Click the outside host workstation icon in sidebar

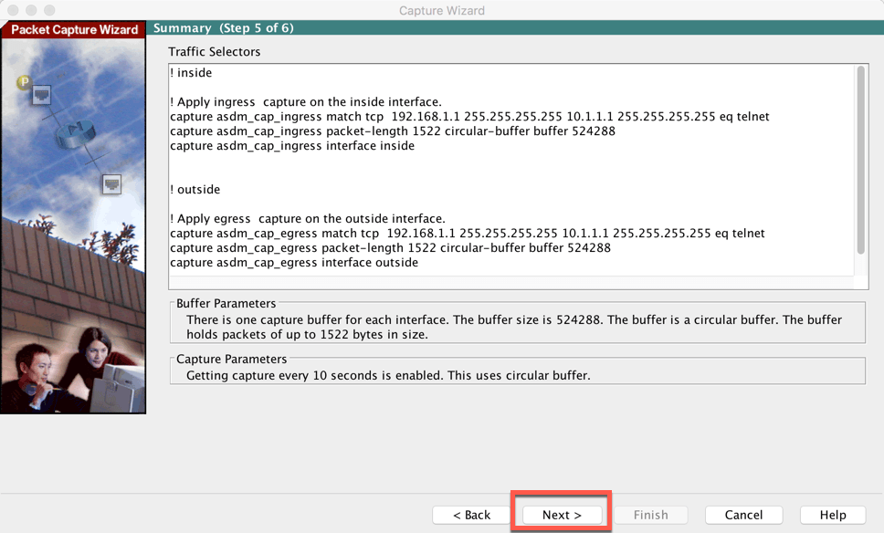click(111, 184)
